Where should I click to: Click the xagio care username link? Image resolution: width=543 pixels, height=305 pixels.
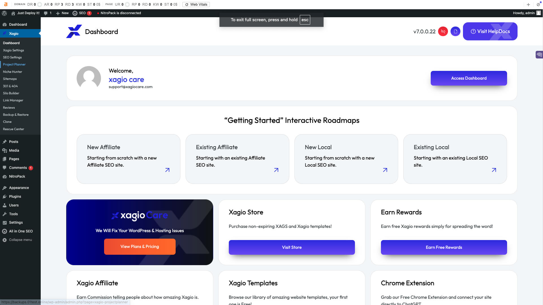(126, 80)
